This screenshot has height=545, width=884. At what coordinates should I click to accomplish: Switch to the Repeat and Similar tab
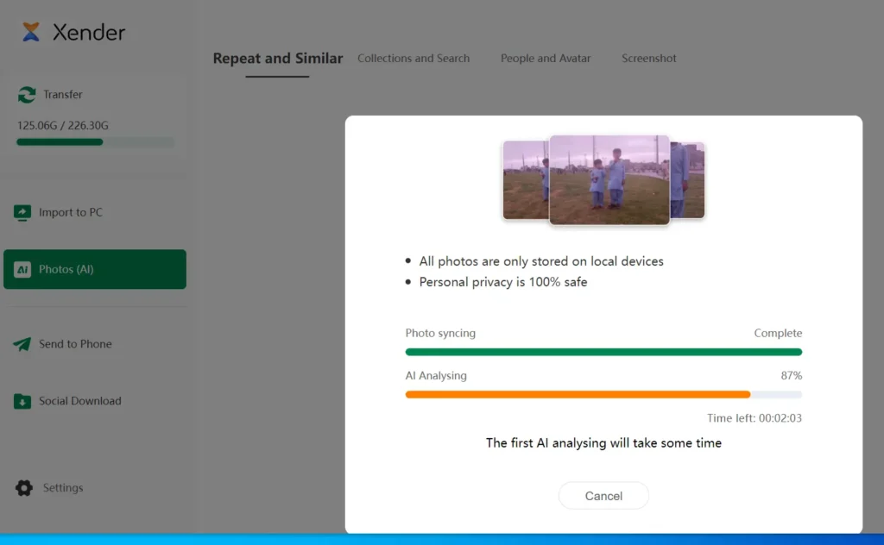coord(277,58)
